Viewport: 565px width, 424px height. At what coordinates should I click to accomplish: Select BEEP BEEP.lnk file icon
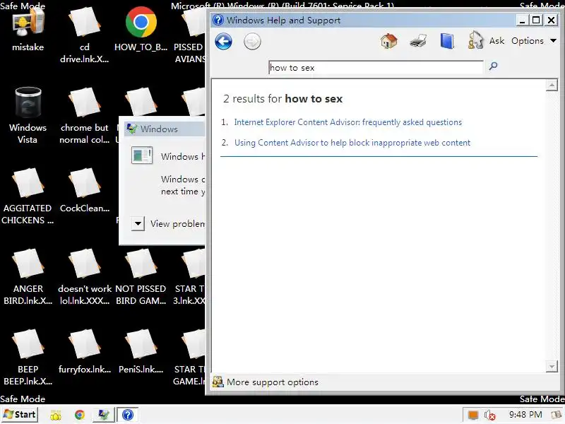[x=28, y=358]
